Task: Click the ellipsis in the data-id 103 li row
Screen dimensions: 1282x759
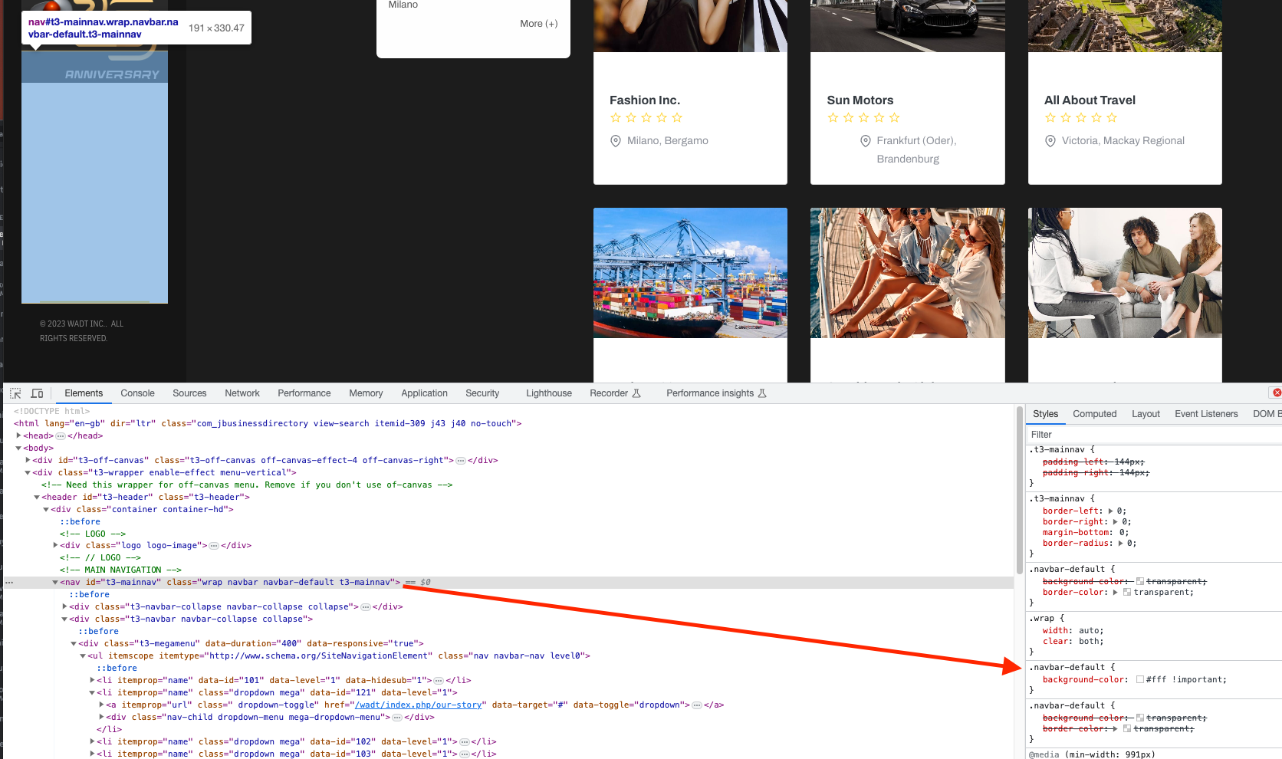Action: coord(464,754)
